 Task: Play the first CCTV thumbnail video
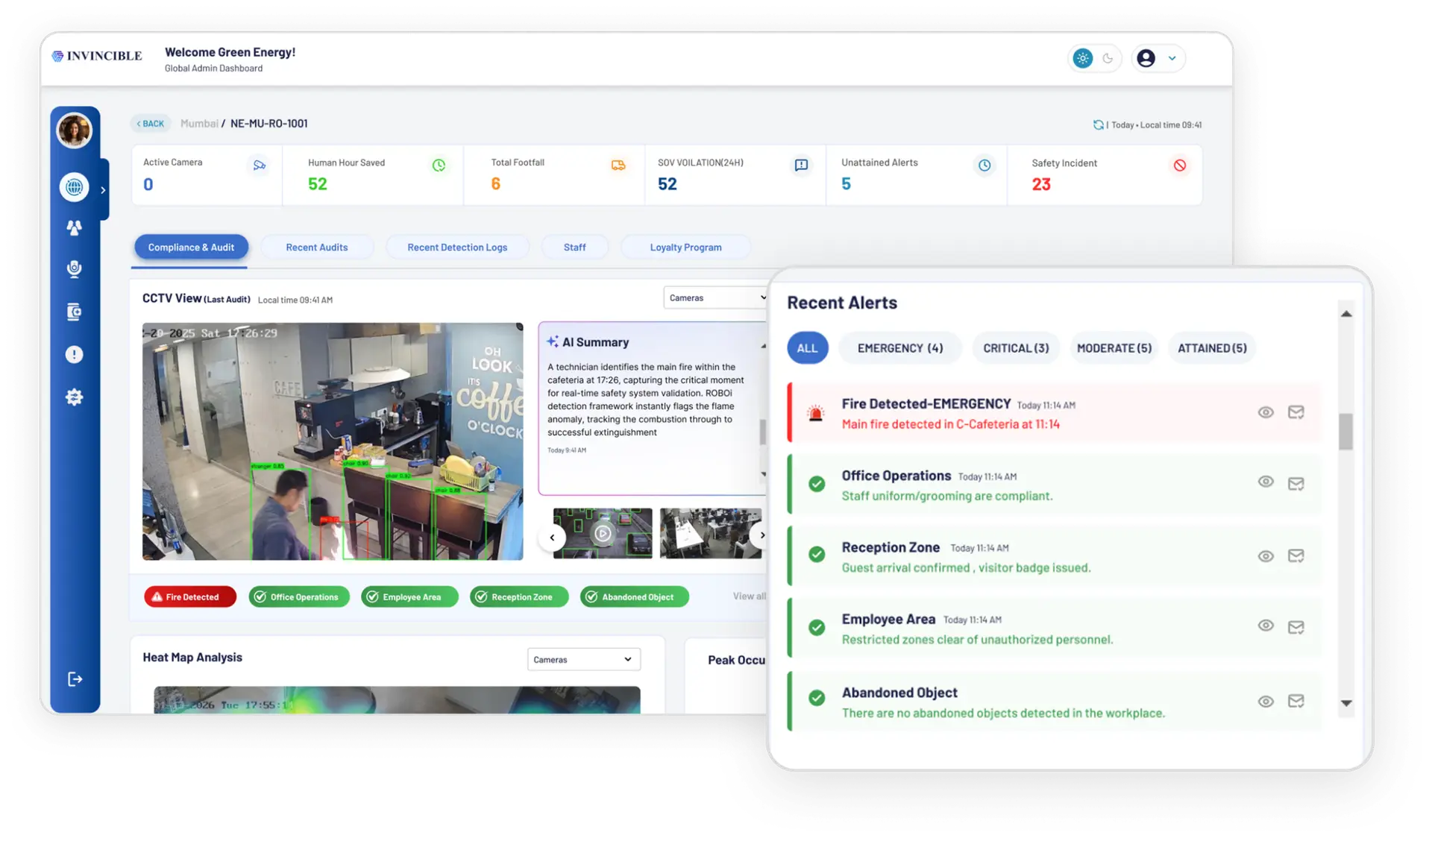603,533
